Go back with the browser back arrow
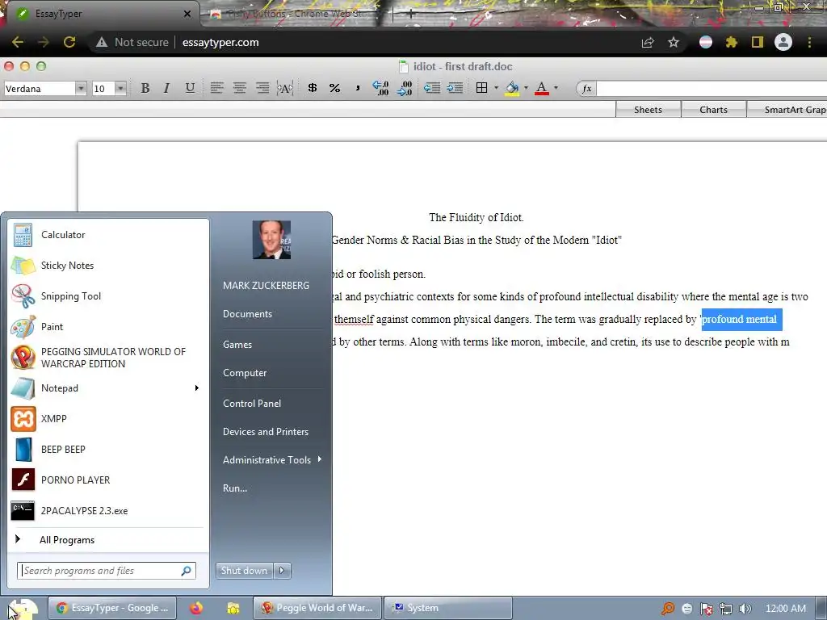The image size is (827, 620). pos(18,42)
